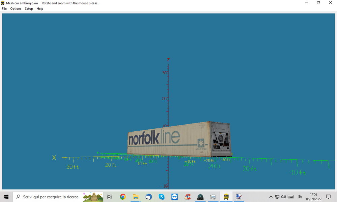Open the touch keyboard tray icon
The image size is (337, 202).
[291, 197]
